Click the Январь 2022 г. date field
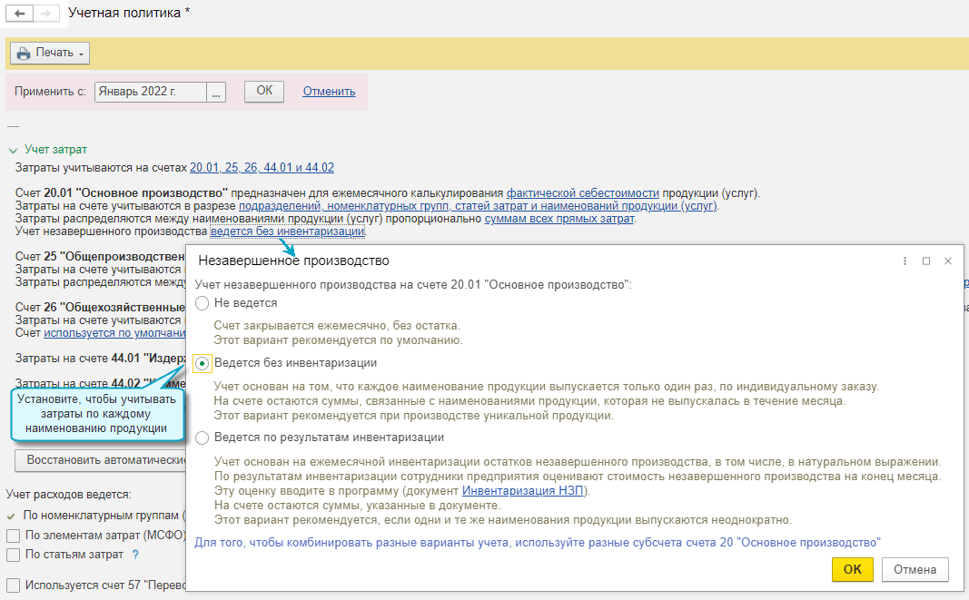The image size is (969, 600). (x=151, y=92)
